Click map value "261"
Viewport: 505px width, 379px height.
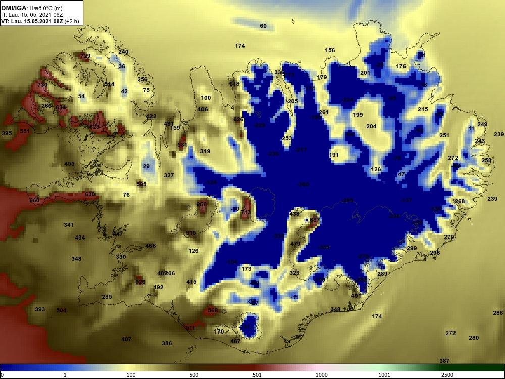pyautogui.click(x=324, y=112)
